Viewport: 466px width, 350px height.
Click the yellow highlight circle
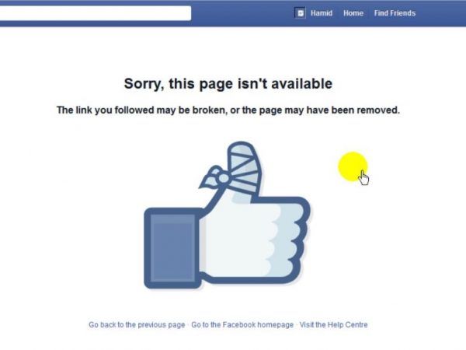click(x=353, y=166)
